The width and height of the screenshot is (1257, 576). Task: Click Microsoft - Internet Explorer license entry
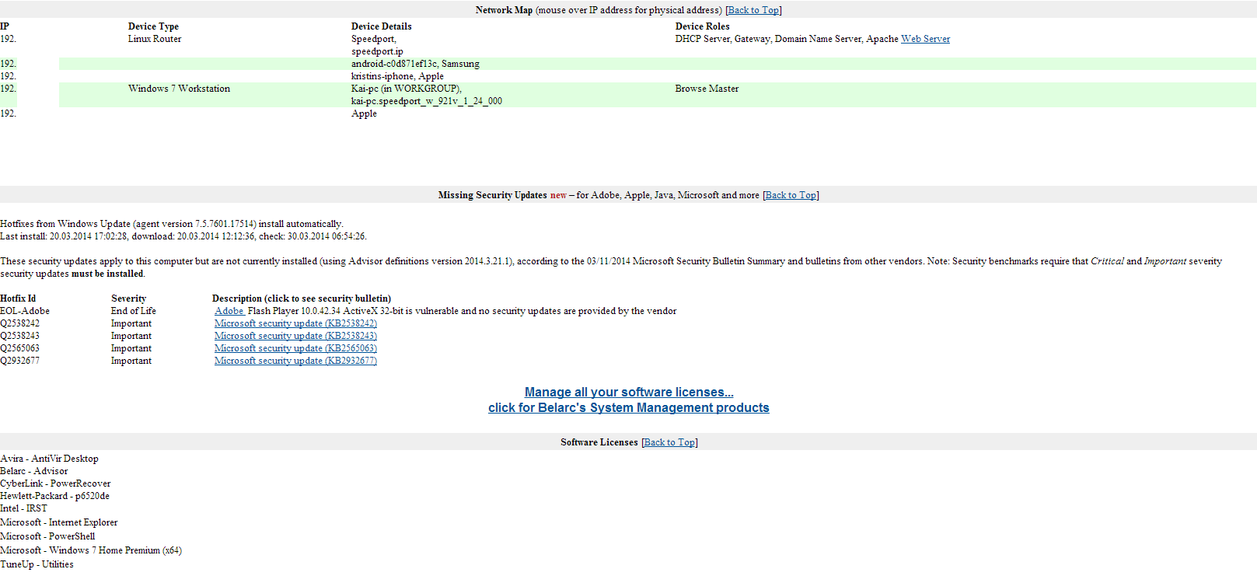[x=58, y=522]
